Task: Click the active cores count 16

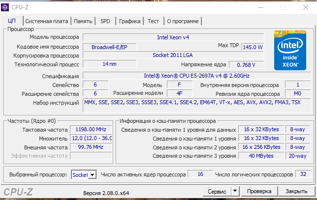Action: pos(200,174)
